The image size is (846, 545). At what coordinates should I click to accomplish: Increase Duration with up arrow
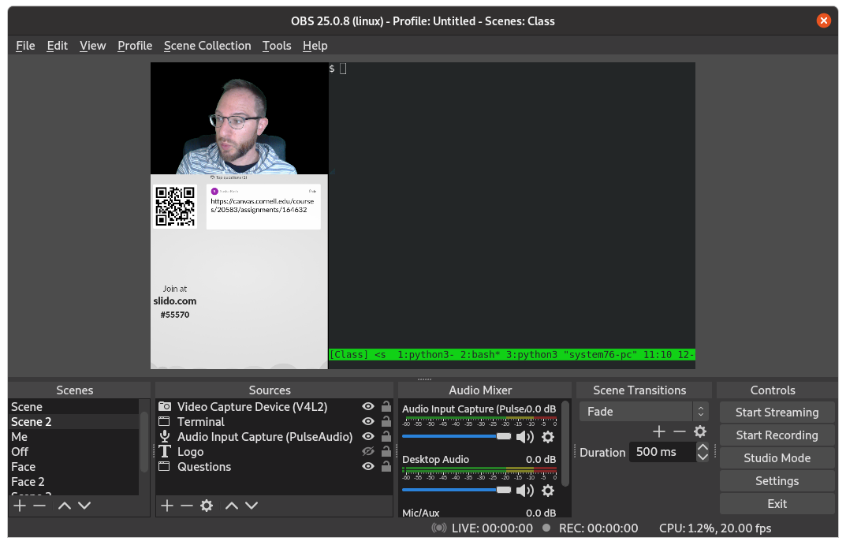coord(703,446)
